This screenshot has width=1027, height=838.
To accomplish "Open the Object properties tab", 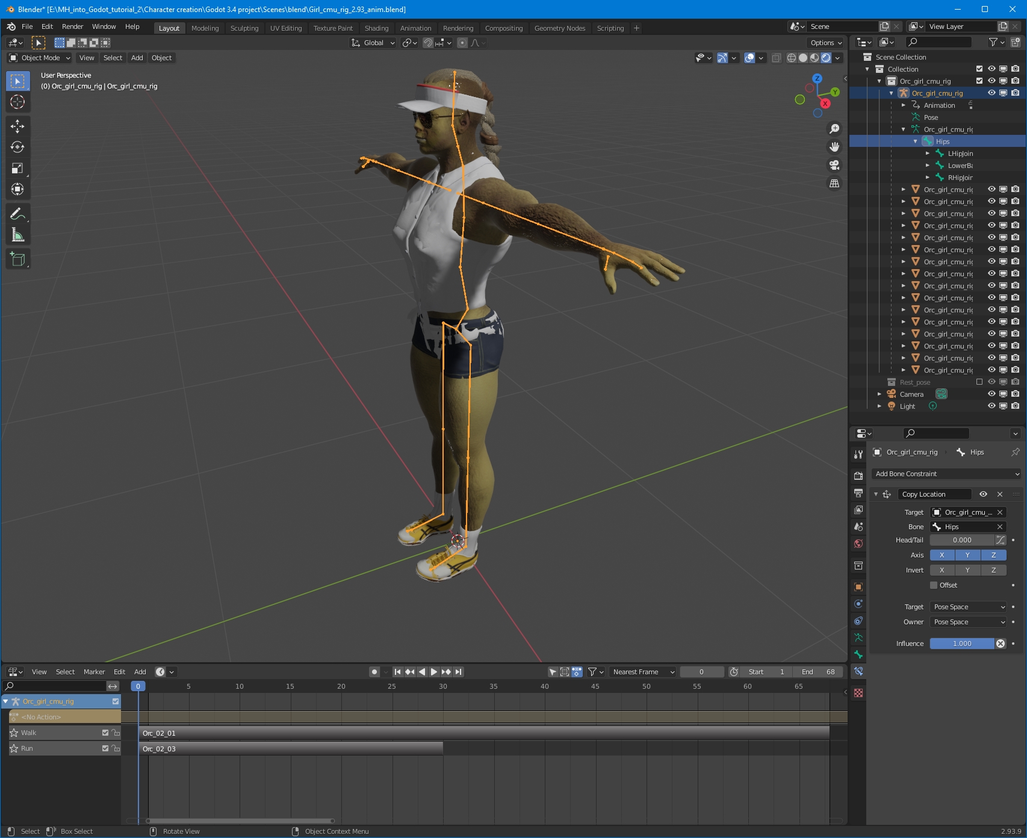I will pyautogui.click(x=858, y=587).
